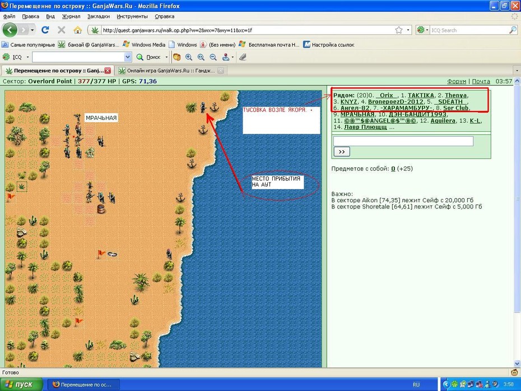Click the magnifier minus zoom icon
The height and width of the screenshot is (391, 521).
click(213, 57)
